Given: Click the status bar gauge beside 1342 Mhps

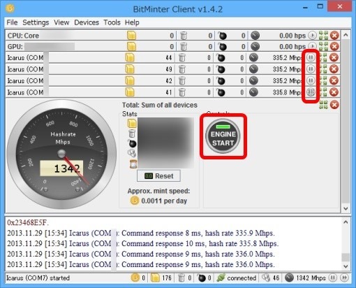Looking at the screenshot, I should 289,278.
